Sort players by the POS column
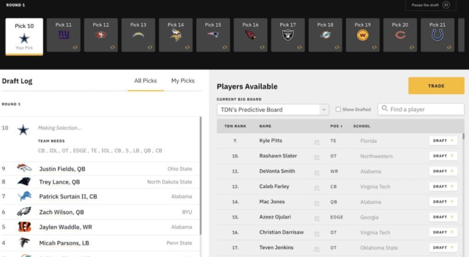Viewport: 469px width, 257px height. click(336, 126)
